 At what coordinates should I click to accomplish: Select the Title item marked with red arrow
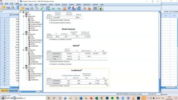point(32,70)
